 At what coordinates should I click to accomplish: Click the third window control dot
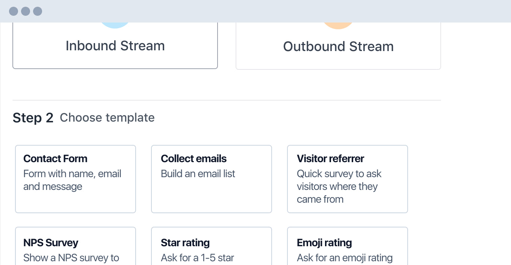pos(38,11)
